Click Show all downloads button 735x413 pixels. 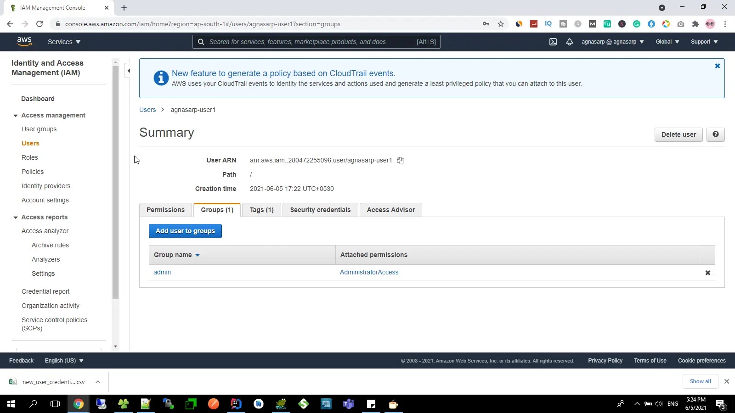[x=700, y=381]
